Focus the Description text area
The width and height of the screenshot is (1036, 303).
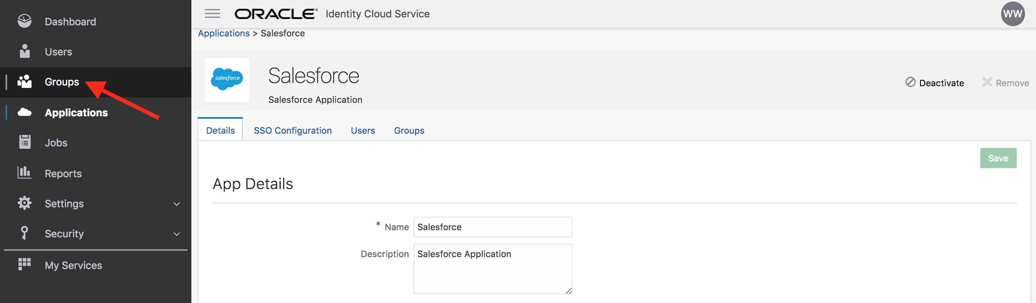tap(493, 269)
